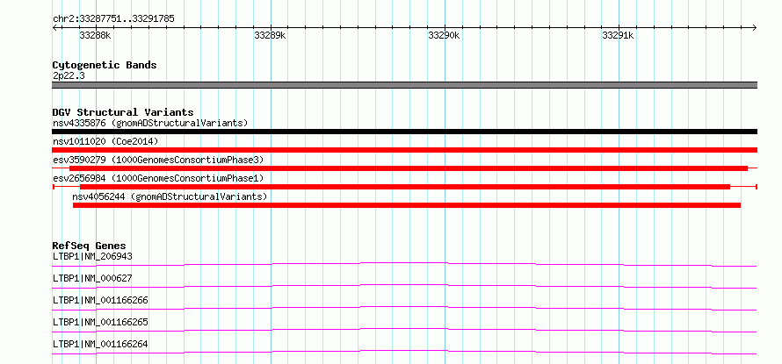Open the LTBP1|NM_001166265 transcript label
The width and height of the screenshot is (782, 364).
tap(100, 322)
